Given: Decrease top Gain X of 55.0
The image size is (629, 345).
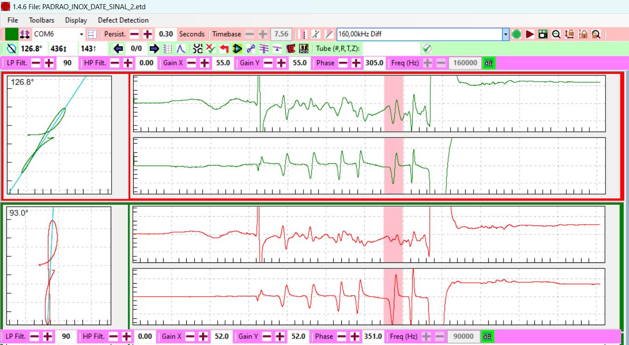Looking at the screenshot, I should coord(192,63).
